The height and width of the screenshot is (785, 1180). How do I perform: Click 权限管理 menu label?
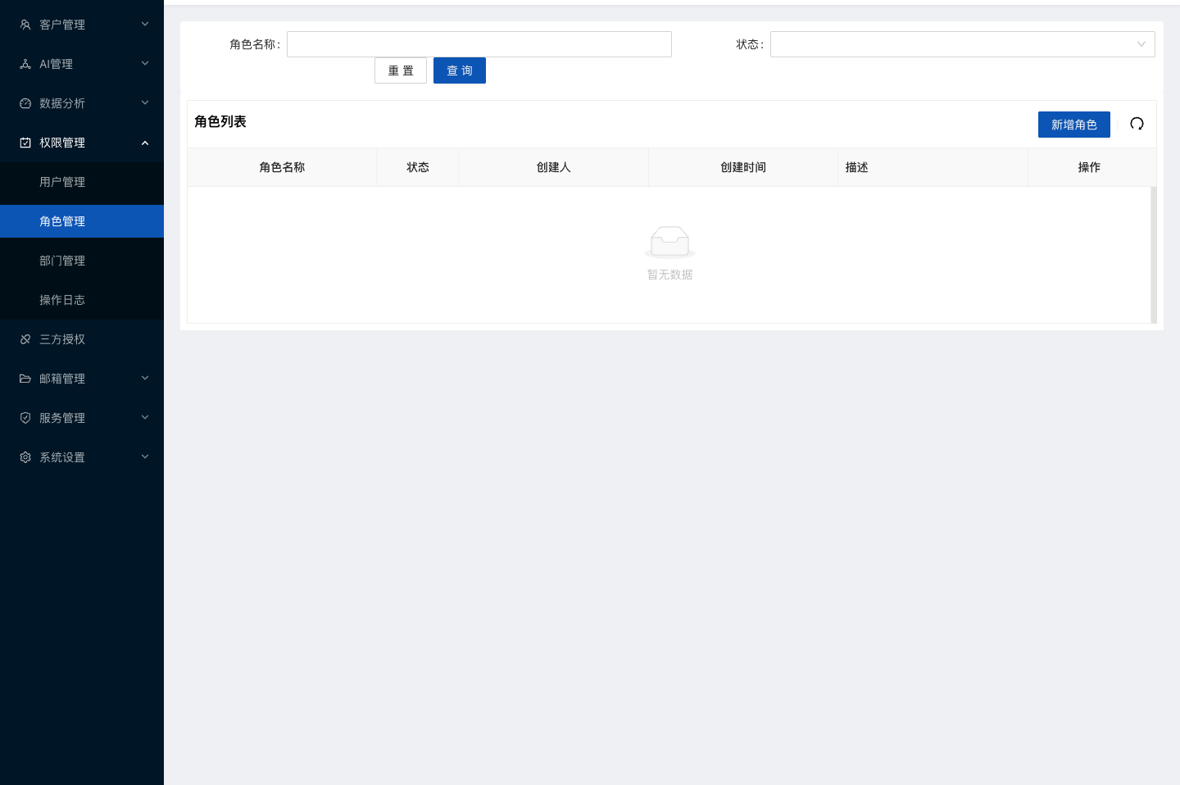click(x=62, y=143)
